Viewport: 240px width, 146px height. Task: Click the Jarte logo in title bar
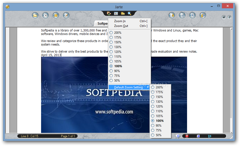[8, 7]
